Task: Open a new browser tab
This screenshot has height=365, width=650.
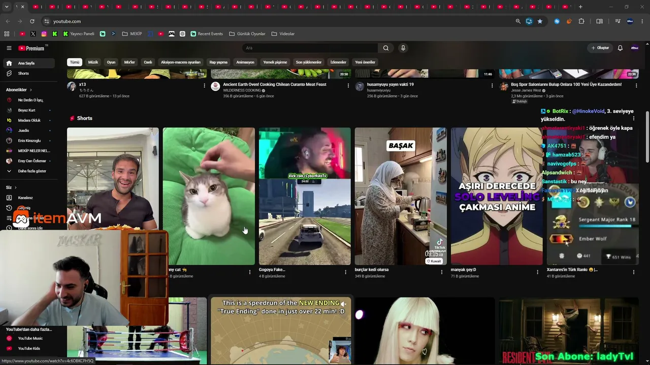Action: [580, 7]
